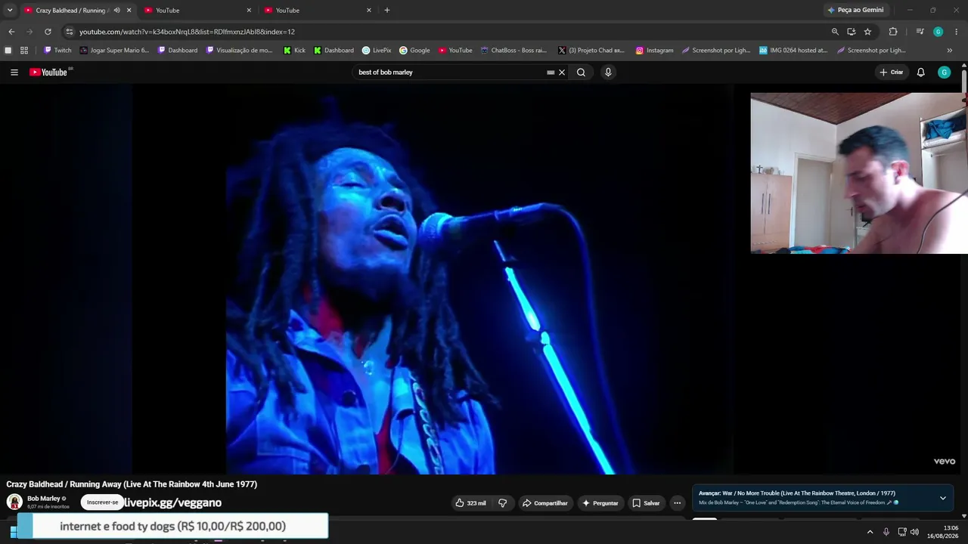Reload the current YouTube page
This screenshot has height=544, width=968.
click(48, 32)
